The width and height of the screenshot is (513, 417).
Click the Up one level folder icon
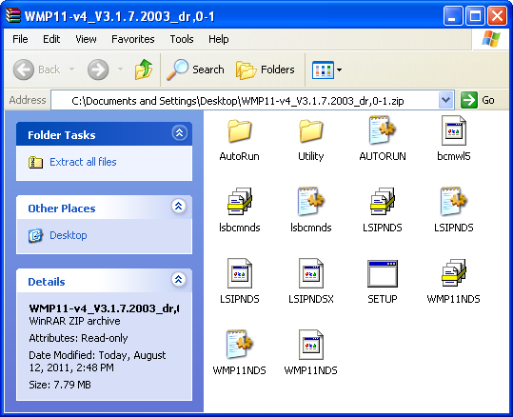(x=144, y=69)
